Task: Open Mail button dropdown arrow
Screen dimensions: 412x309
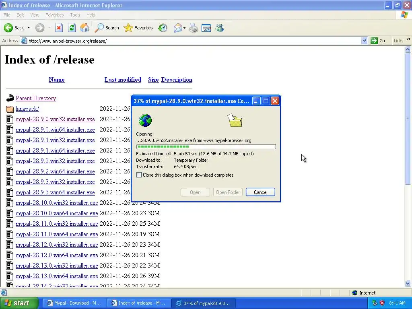Action: 184,28
